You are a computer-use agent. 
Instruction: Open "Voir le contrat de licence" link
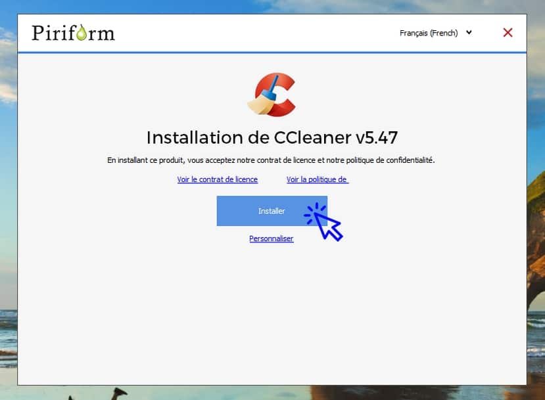(217, 179)
